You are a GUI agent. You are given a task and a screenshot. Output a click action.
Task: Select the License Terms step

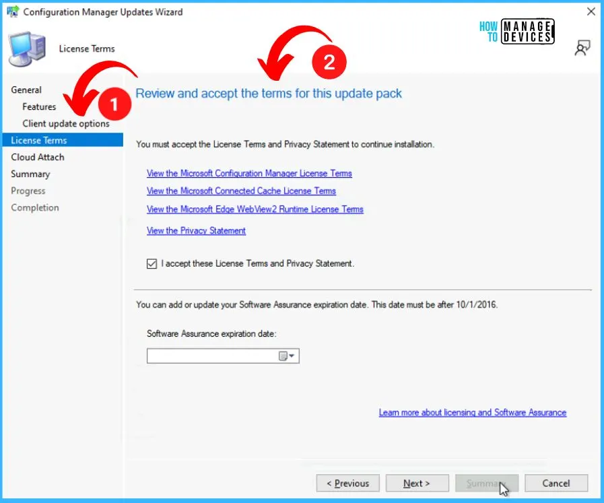[63, 140]
